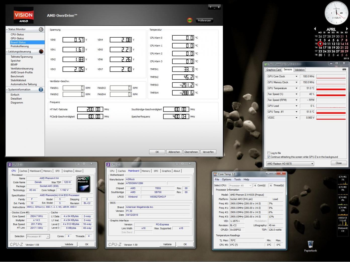Click the HT Ref.-Taktrate value field

90,109
